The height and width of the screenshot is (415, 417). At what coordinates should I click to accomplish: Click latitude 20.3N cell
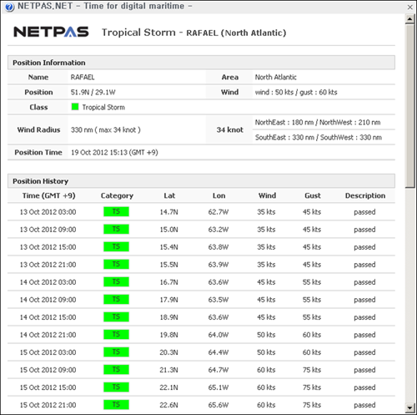click(168, 352)
